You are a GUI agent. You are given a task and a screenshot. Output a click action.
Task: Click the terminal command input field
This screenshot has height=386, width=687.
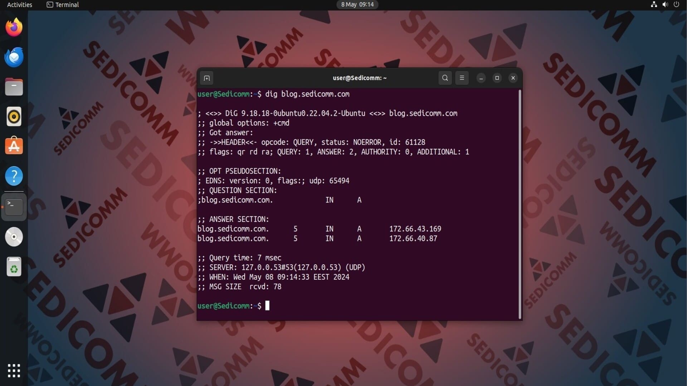(x=268, y=306)
